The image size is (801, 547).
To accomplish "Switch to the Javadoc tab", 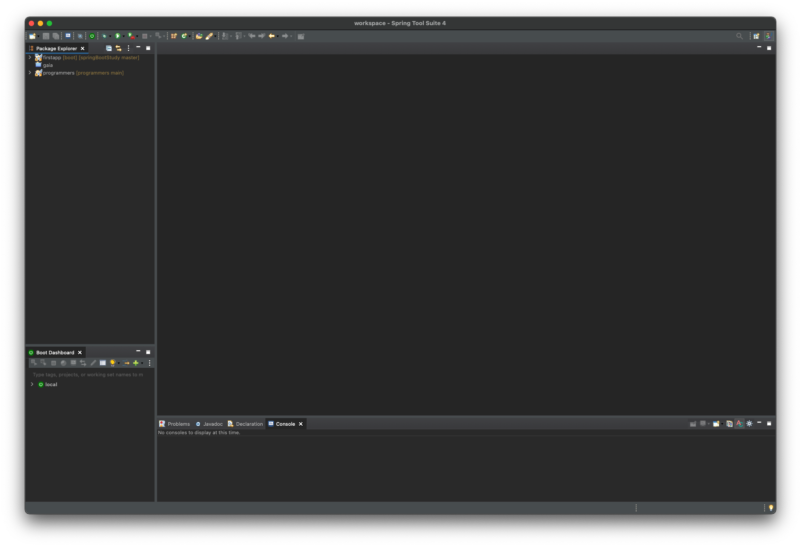I will 209,424.
